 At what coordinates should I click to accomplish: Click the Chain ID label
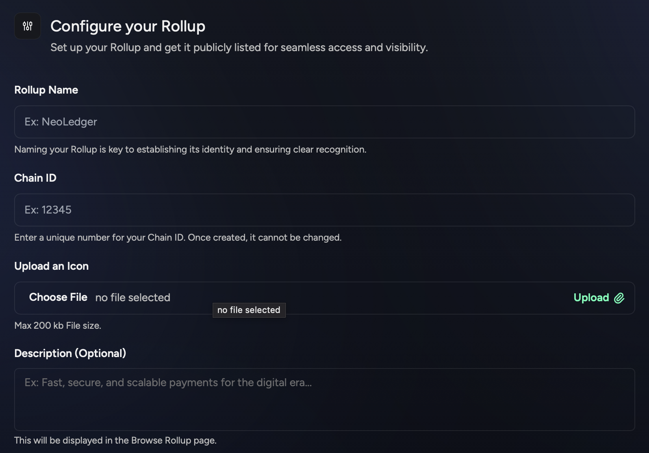pyautogui.click(x=35, y=178)
